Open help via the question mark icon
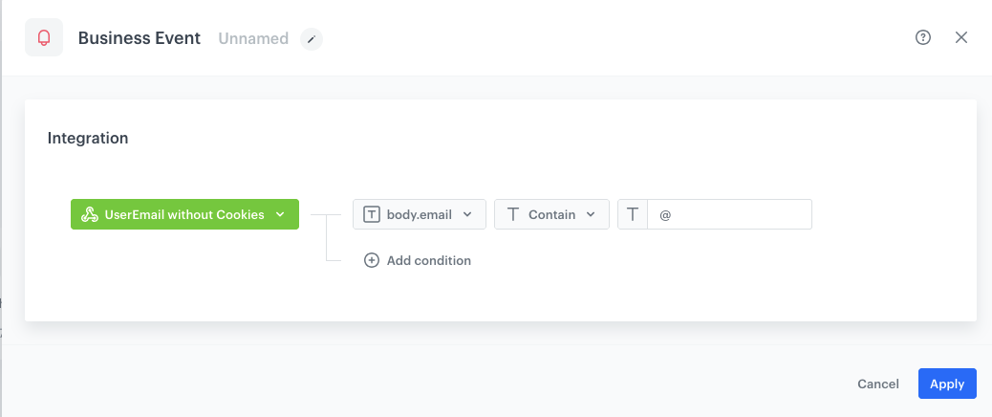The image size is (992, 417). click(x=923, y=37)
